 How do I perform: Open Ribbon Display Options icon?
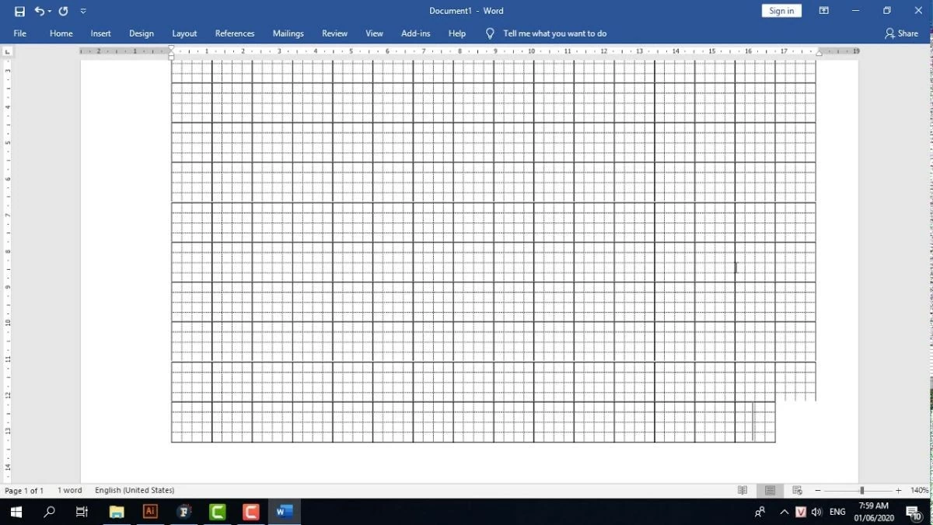pos(824,11)
